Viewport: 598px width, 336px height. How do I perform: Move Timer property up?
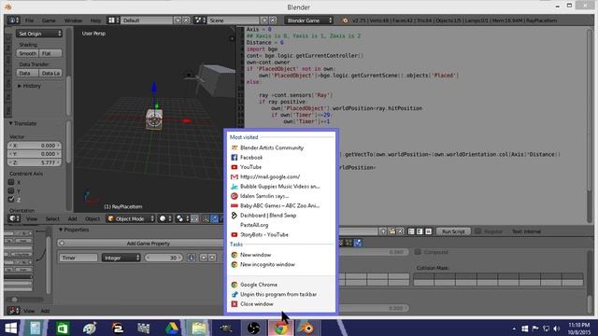click(x=204, y=258)
